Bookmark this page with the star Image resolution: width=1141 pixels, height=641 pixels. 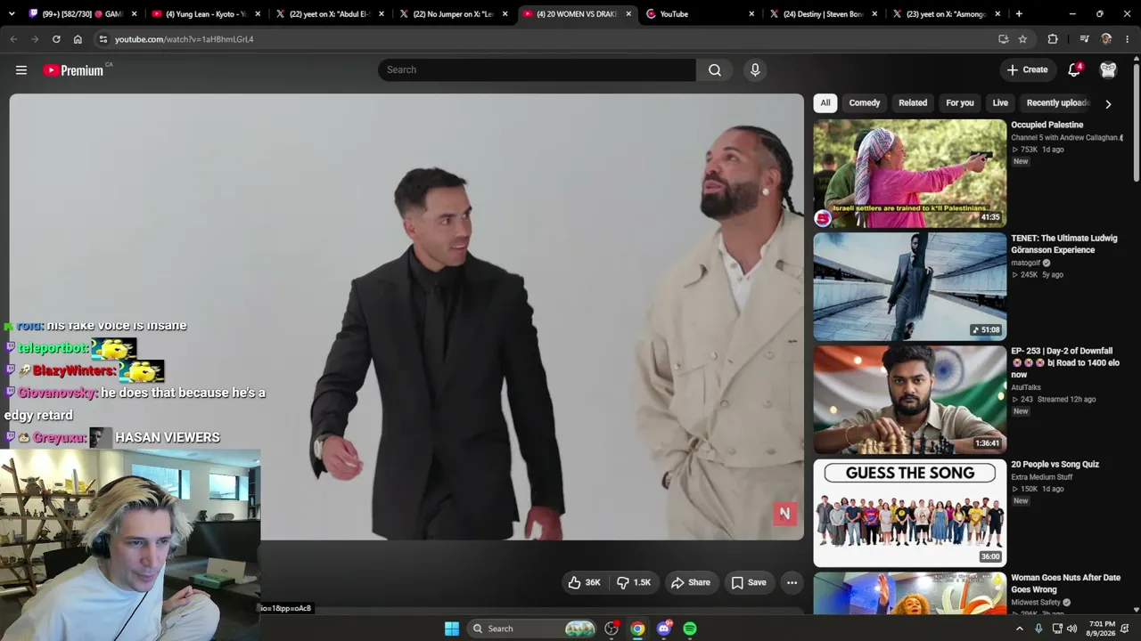pos(1022,39)
